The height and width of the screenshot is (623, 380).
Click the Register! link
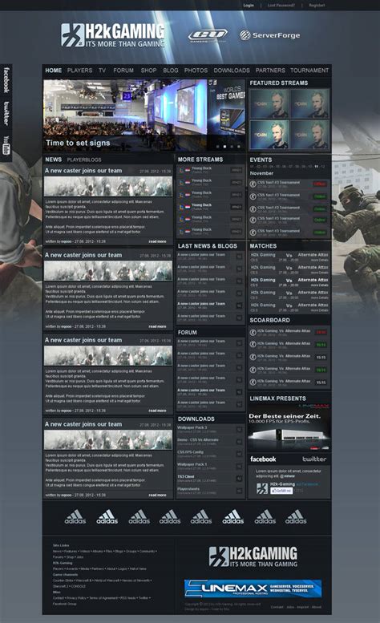317,6
